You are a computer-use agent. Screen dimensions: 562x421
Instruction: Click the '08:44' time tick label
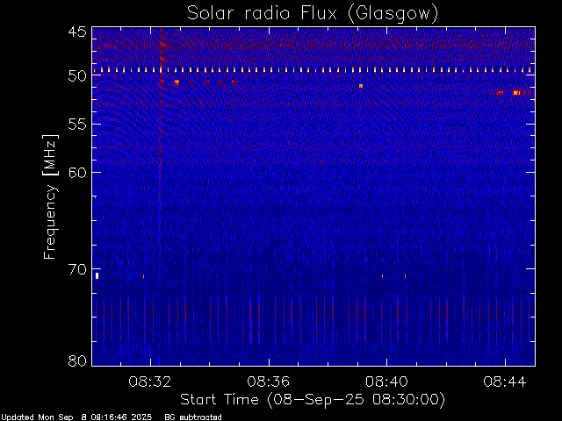coord(505,382)
